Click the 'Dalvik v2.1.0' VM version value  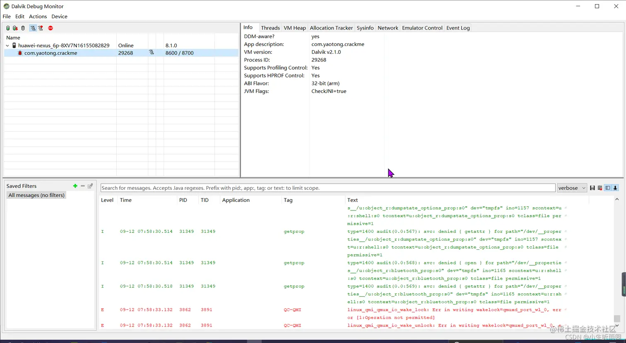click(x=326, y=52)
